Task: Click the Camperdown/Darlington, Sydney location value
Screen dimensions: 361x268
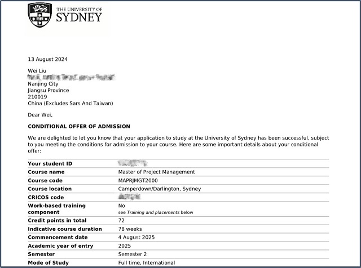Action: tap(159, 189)
